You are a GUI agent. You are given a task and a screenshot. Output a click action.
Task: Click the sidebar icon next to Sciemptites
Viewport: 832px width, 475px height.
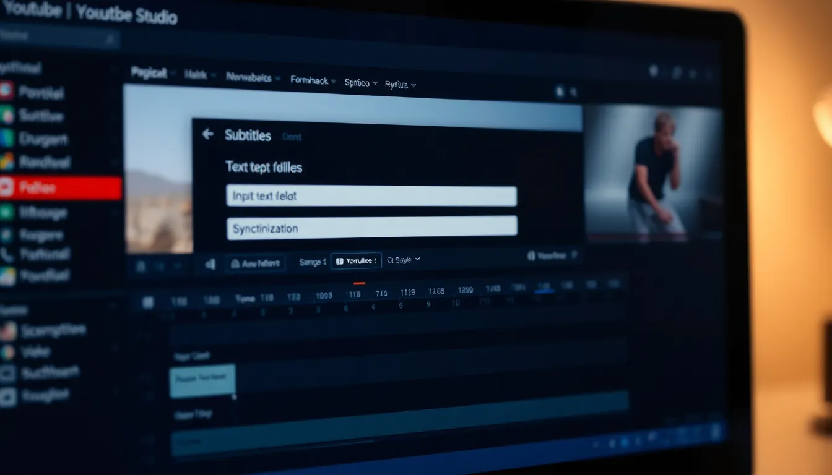pos(7,332)
